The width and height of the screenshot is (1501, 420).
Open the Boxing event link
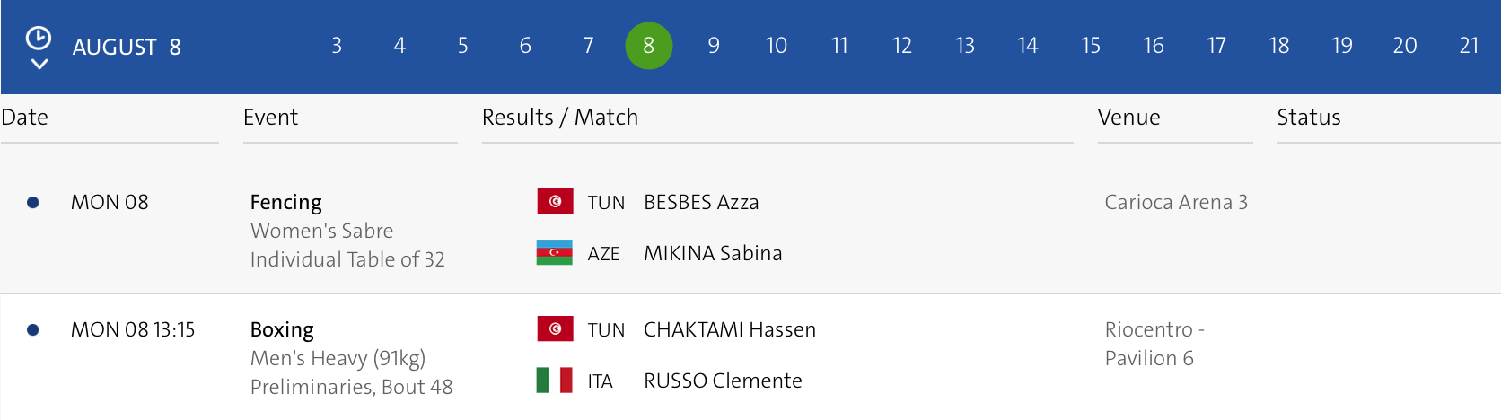point(282,330)
